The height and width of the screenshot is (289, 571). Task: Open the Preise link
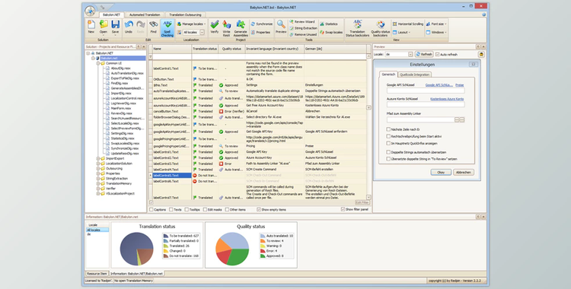click(x=460, y=85)
